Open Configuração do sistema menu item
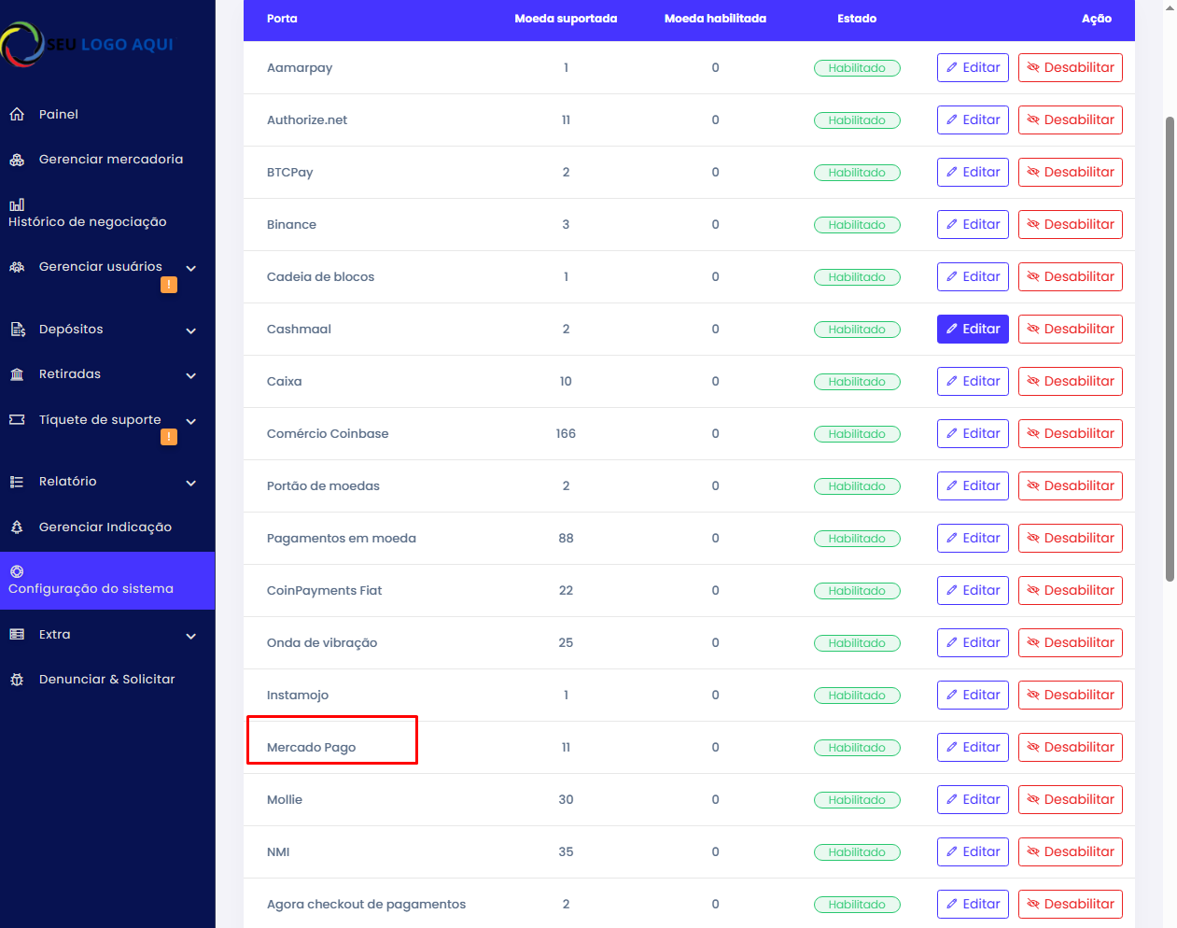1177x928 pixels. [x=91, y=588]
